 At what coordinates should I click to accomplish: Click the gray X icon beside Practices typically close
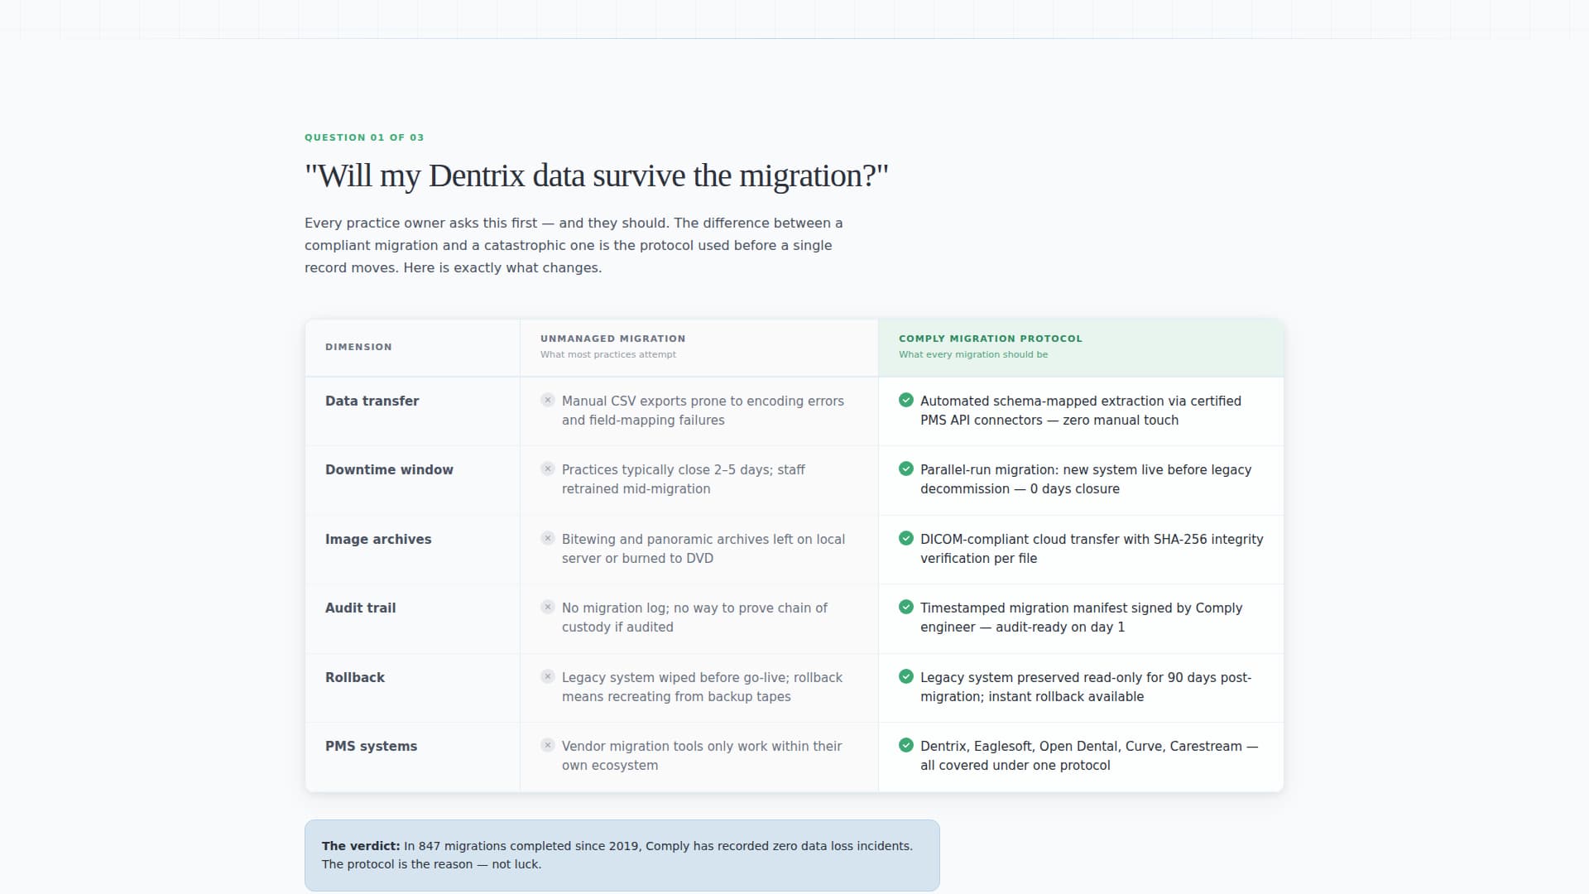(547, 469)
